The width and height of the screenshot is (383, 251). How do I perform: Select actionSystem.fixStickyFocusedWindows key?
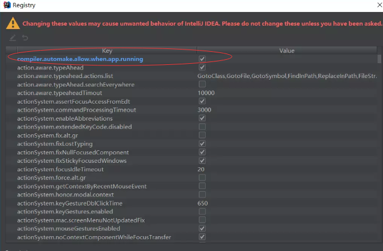72,161
